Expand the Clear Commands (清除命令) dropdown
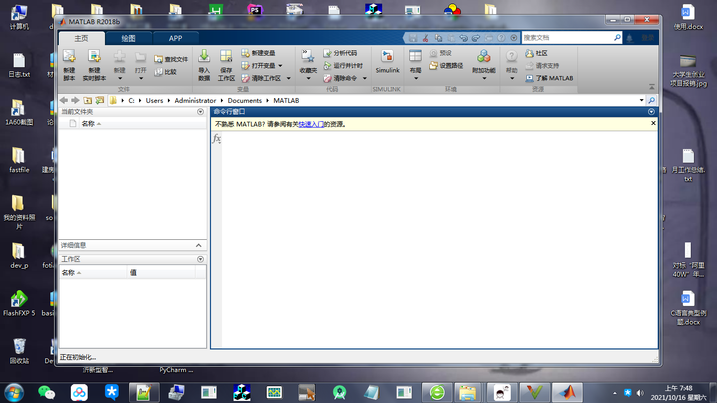 pyautogui.click(x=365, y=78)
